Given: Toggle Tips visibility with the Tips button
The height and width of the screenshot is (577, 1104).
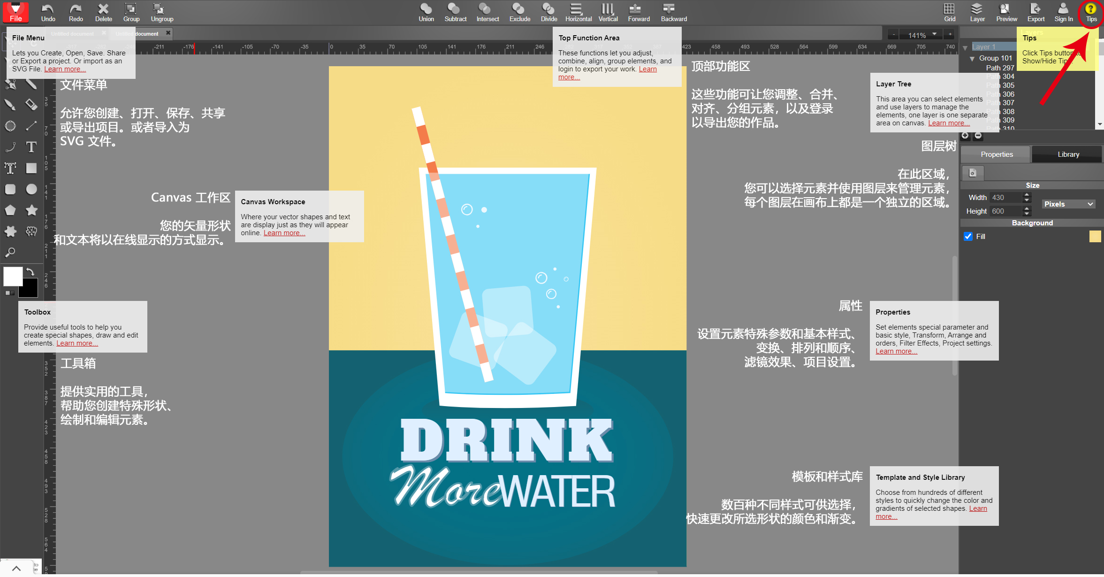Looking at the screenshot, I should [x=1091, y=12].
